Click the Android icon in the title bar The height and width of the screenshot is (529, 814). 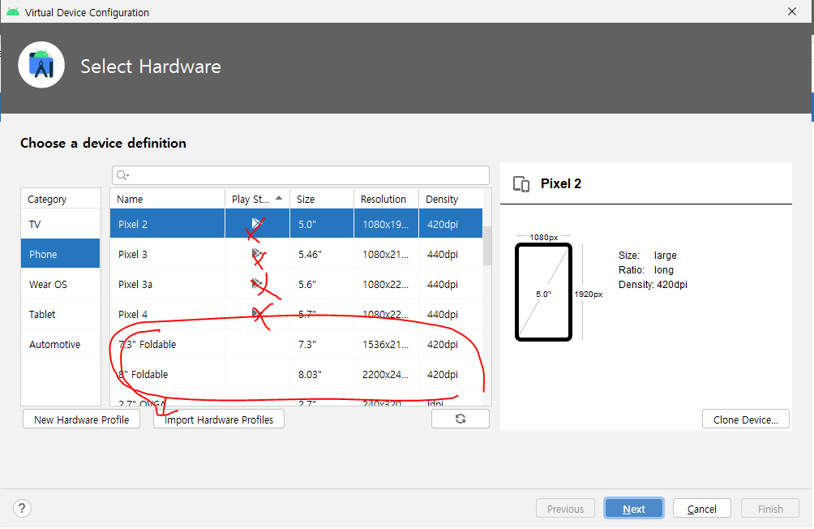pyautogui.click(x=13, y=12)
